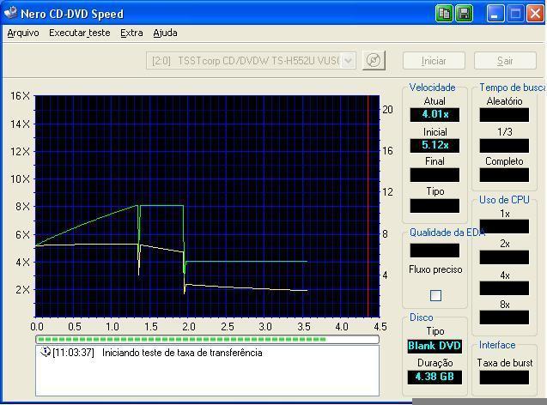Close the Nero CD-DVD Speed window
This screenshot has height=405, width=547.
[535, 13]
